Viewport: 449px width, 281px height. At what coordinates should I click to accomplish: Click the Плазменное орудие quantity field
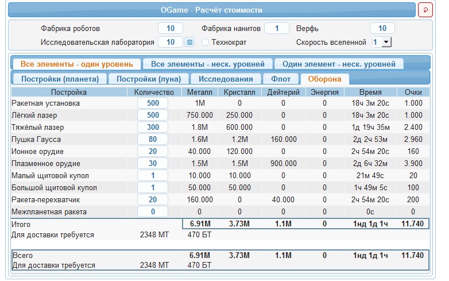(x=153, y=163)
